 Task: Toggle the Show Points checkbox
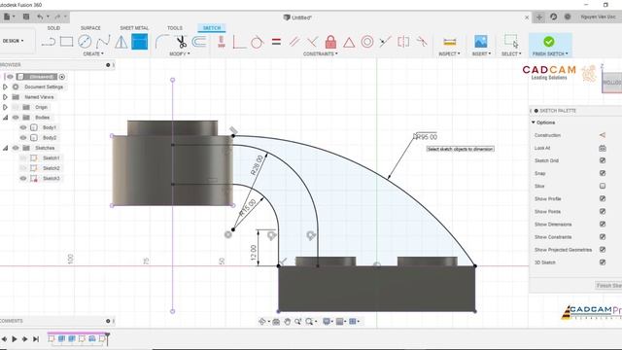pos(603,212)
